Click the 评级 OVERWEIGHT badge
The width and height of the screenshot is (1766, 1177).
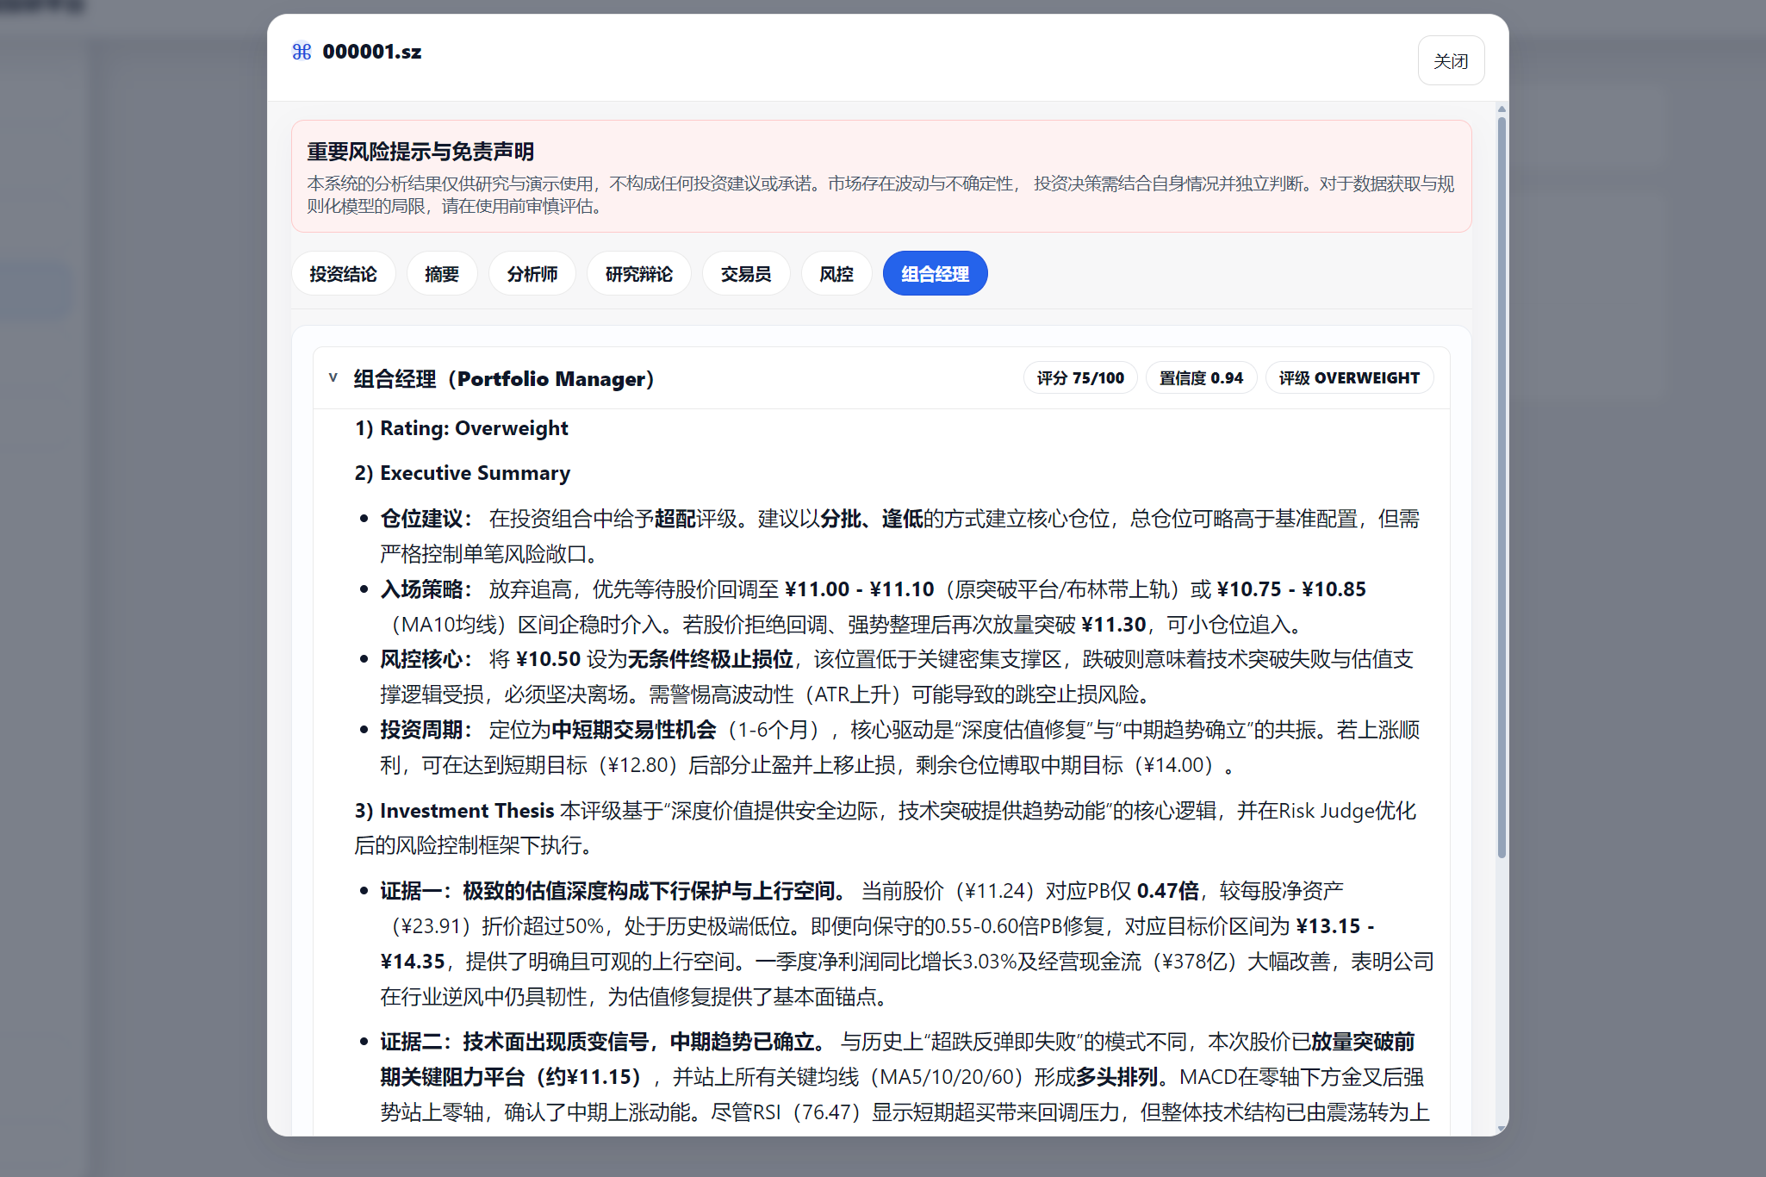tap(1349, 378)
